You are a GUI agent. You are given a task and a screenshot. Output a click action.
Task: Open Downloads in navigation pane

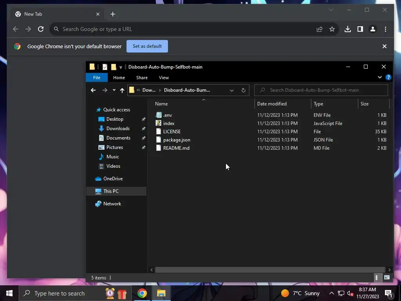tap(118, 129)
